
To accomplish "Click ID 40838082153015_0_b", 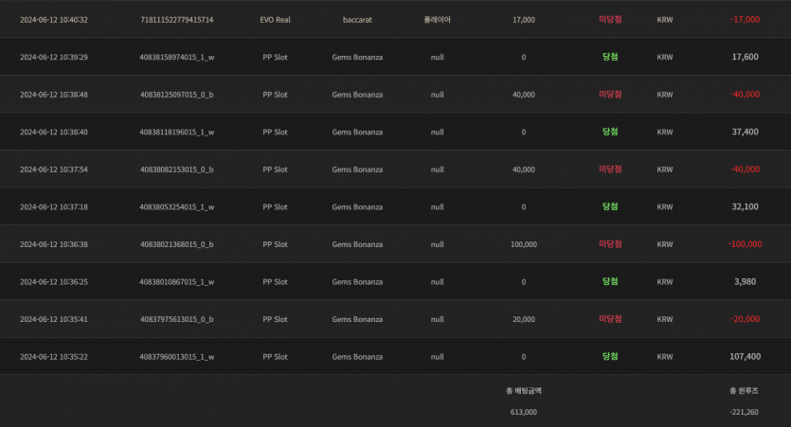I will point(176,169).
